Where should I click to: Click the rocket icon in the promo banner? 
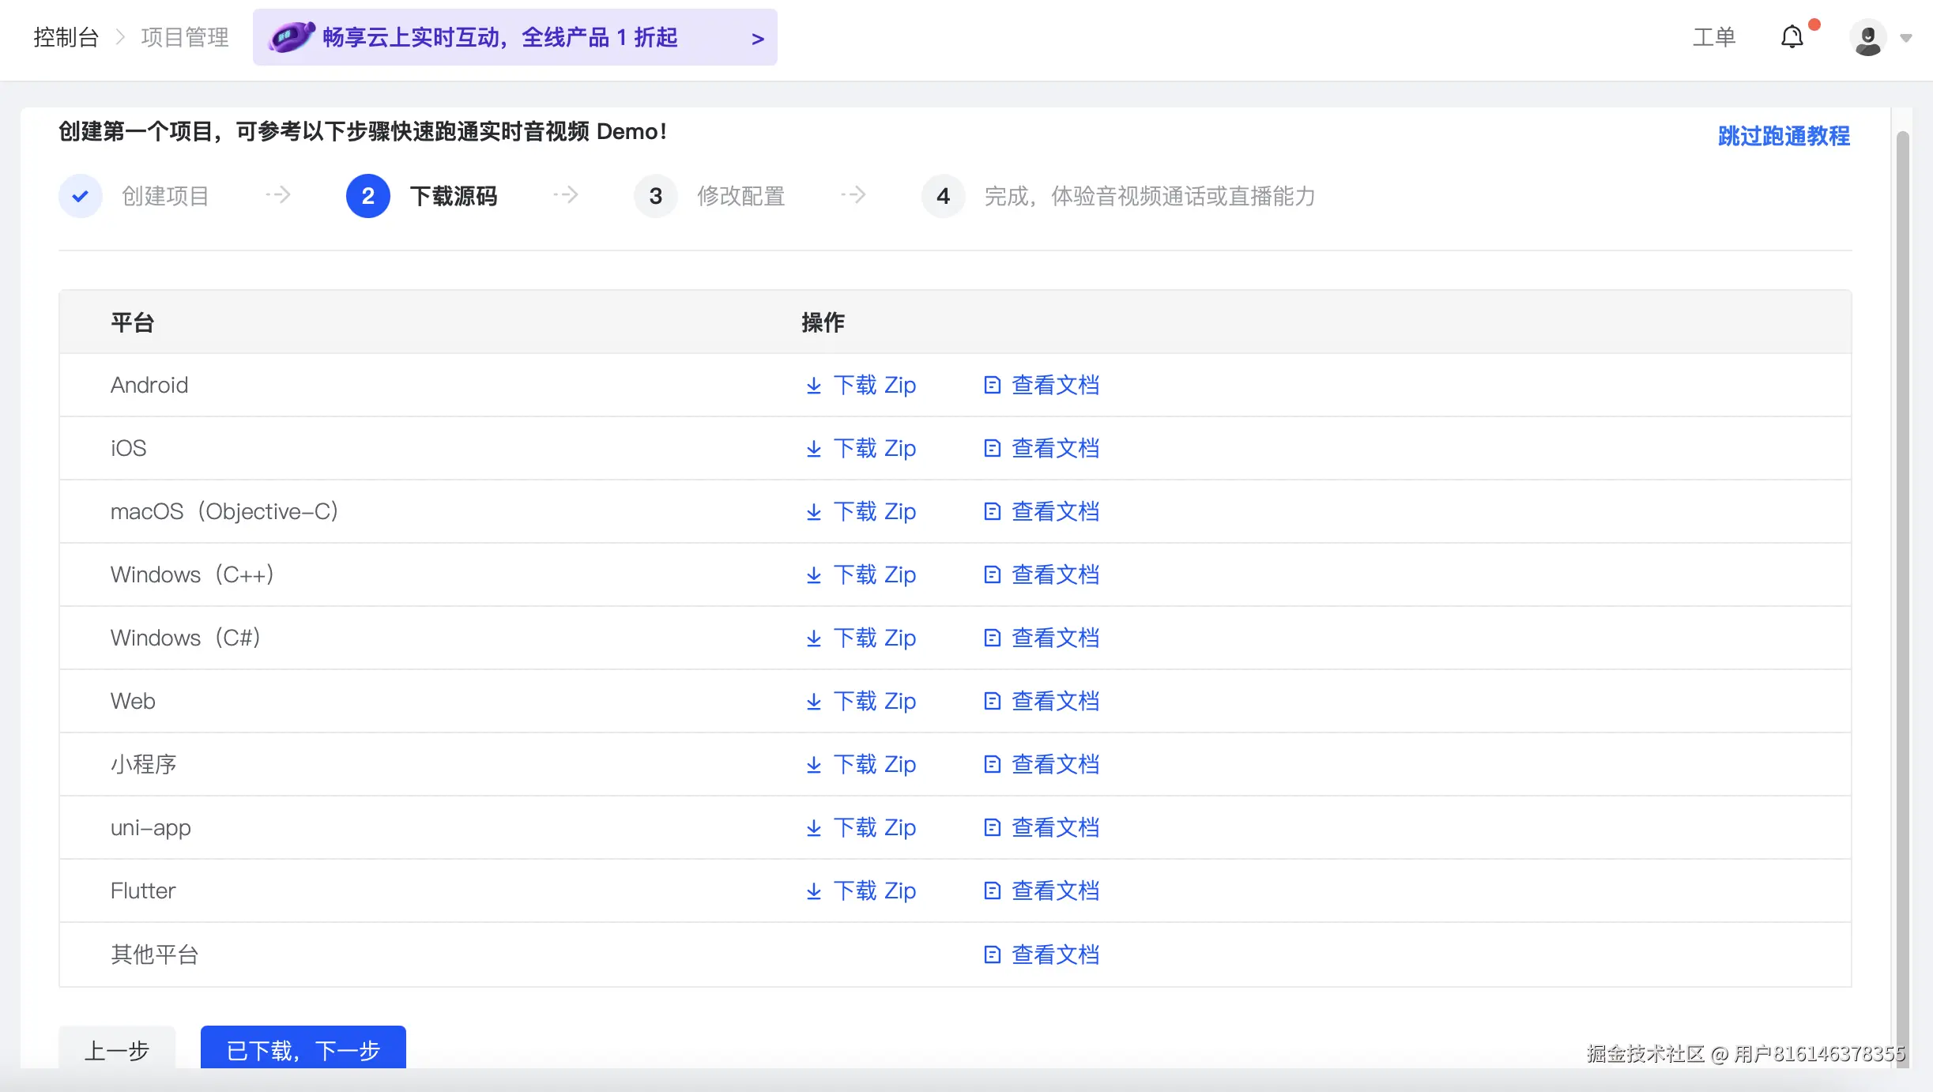click(291, 37)
